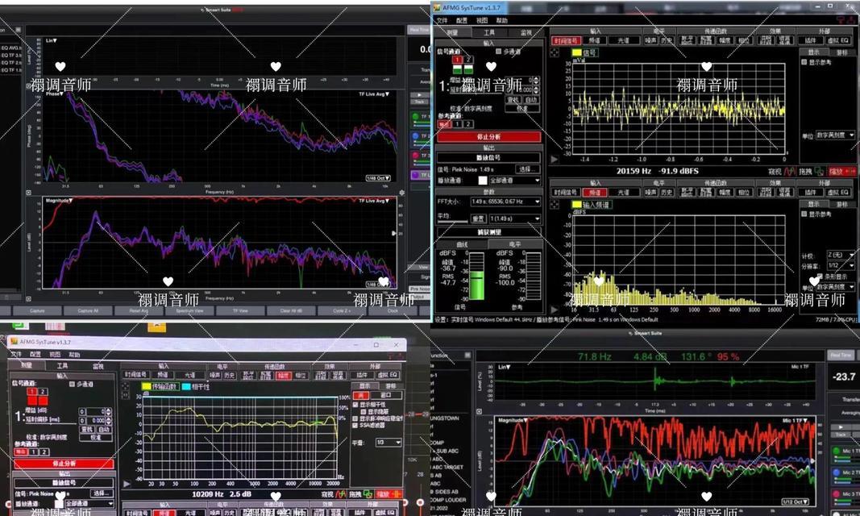The height and width of the screenshot is (516, 860).
Task: Select the 窥视 peek tool in the 10209 Hz window
Action: pos(334,494)
